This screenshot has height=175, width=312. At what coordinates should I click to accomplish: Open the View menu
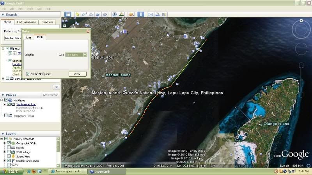[20, 9]
